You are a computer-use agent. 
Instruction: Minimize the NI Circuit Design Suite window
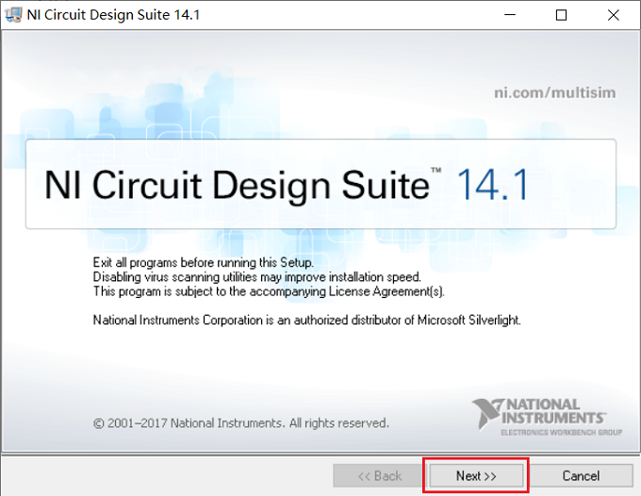click(x=510, y=15)
